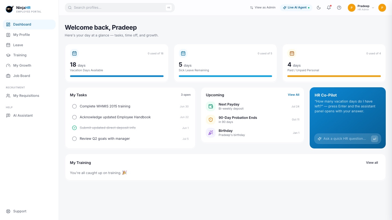Click the vacation days calendar icon
The height and width of the screenshot is (220, 392).
(74, 53)
